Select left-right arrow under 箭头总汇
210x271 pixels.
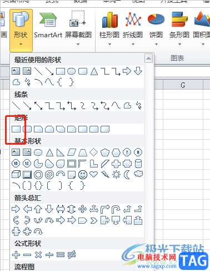click(61, 209)
